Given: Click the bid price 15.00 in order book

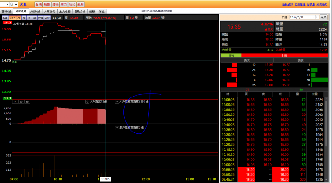Looking at the screenshot, I should click(269, 85).
